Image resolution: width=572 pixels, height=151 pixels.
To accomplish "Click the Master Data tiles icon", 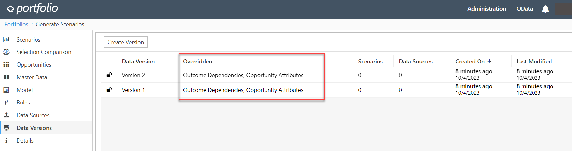I will click(6, 77).
